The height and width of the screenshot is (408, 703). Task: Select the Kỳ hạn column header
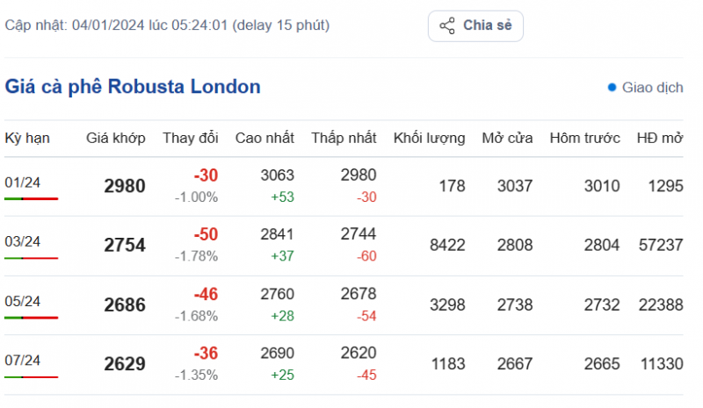click(x=27, y=138)
